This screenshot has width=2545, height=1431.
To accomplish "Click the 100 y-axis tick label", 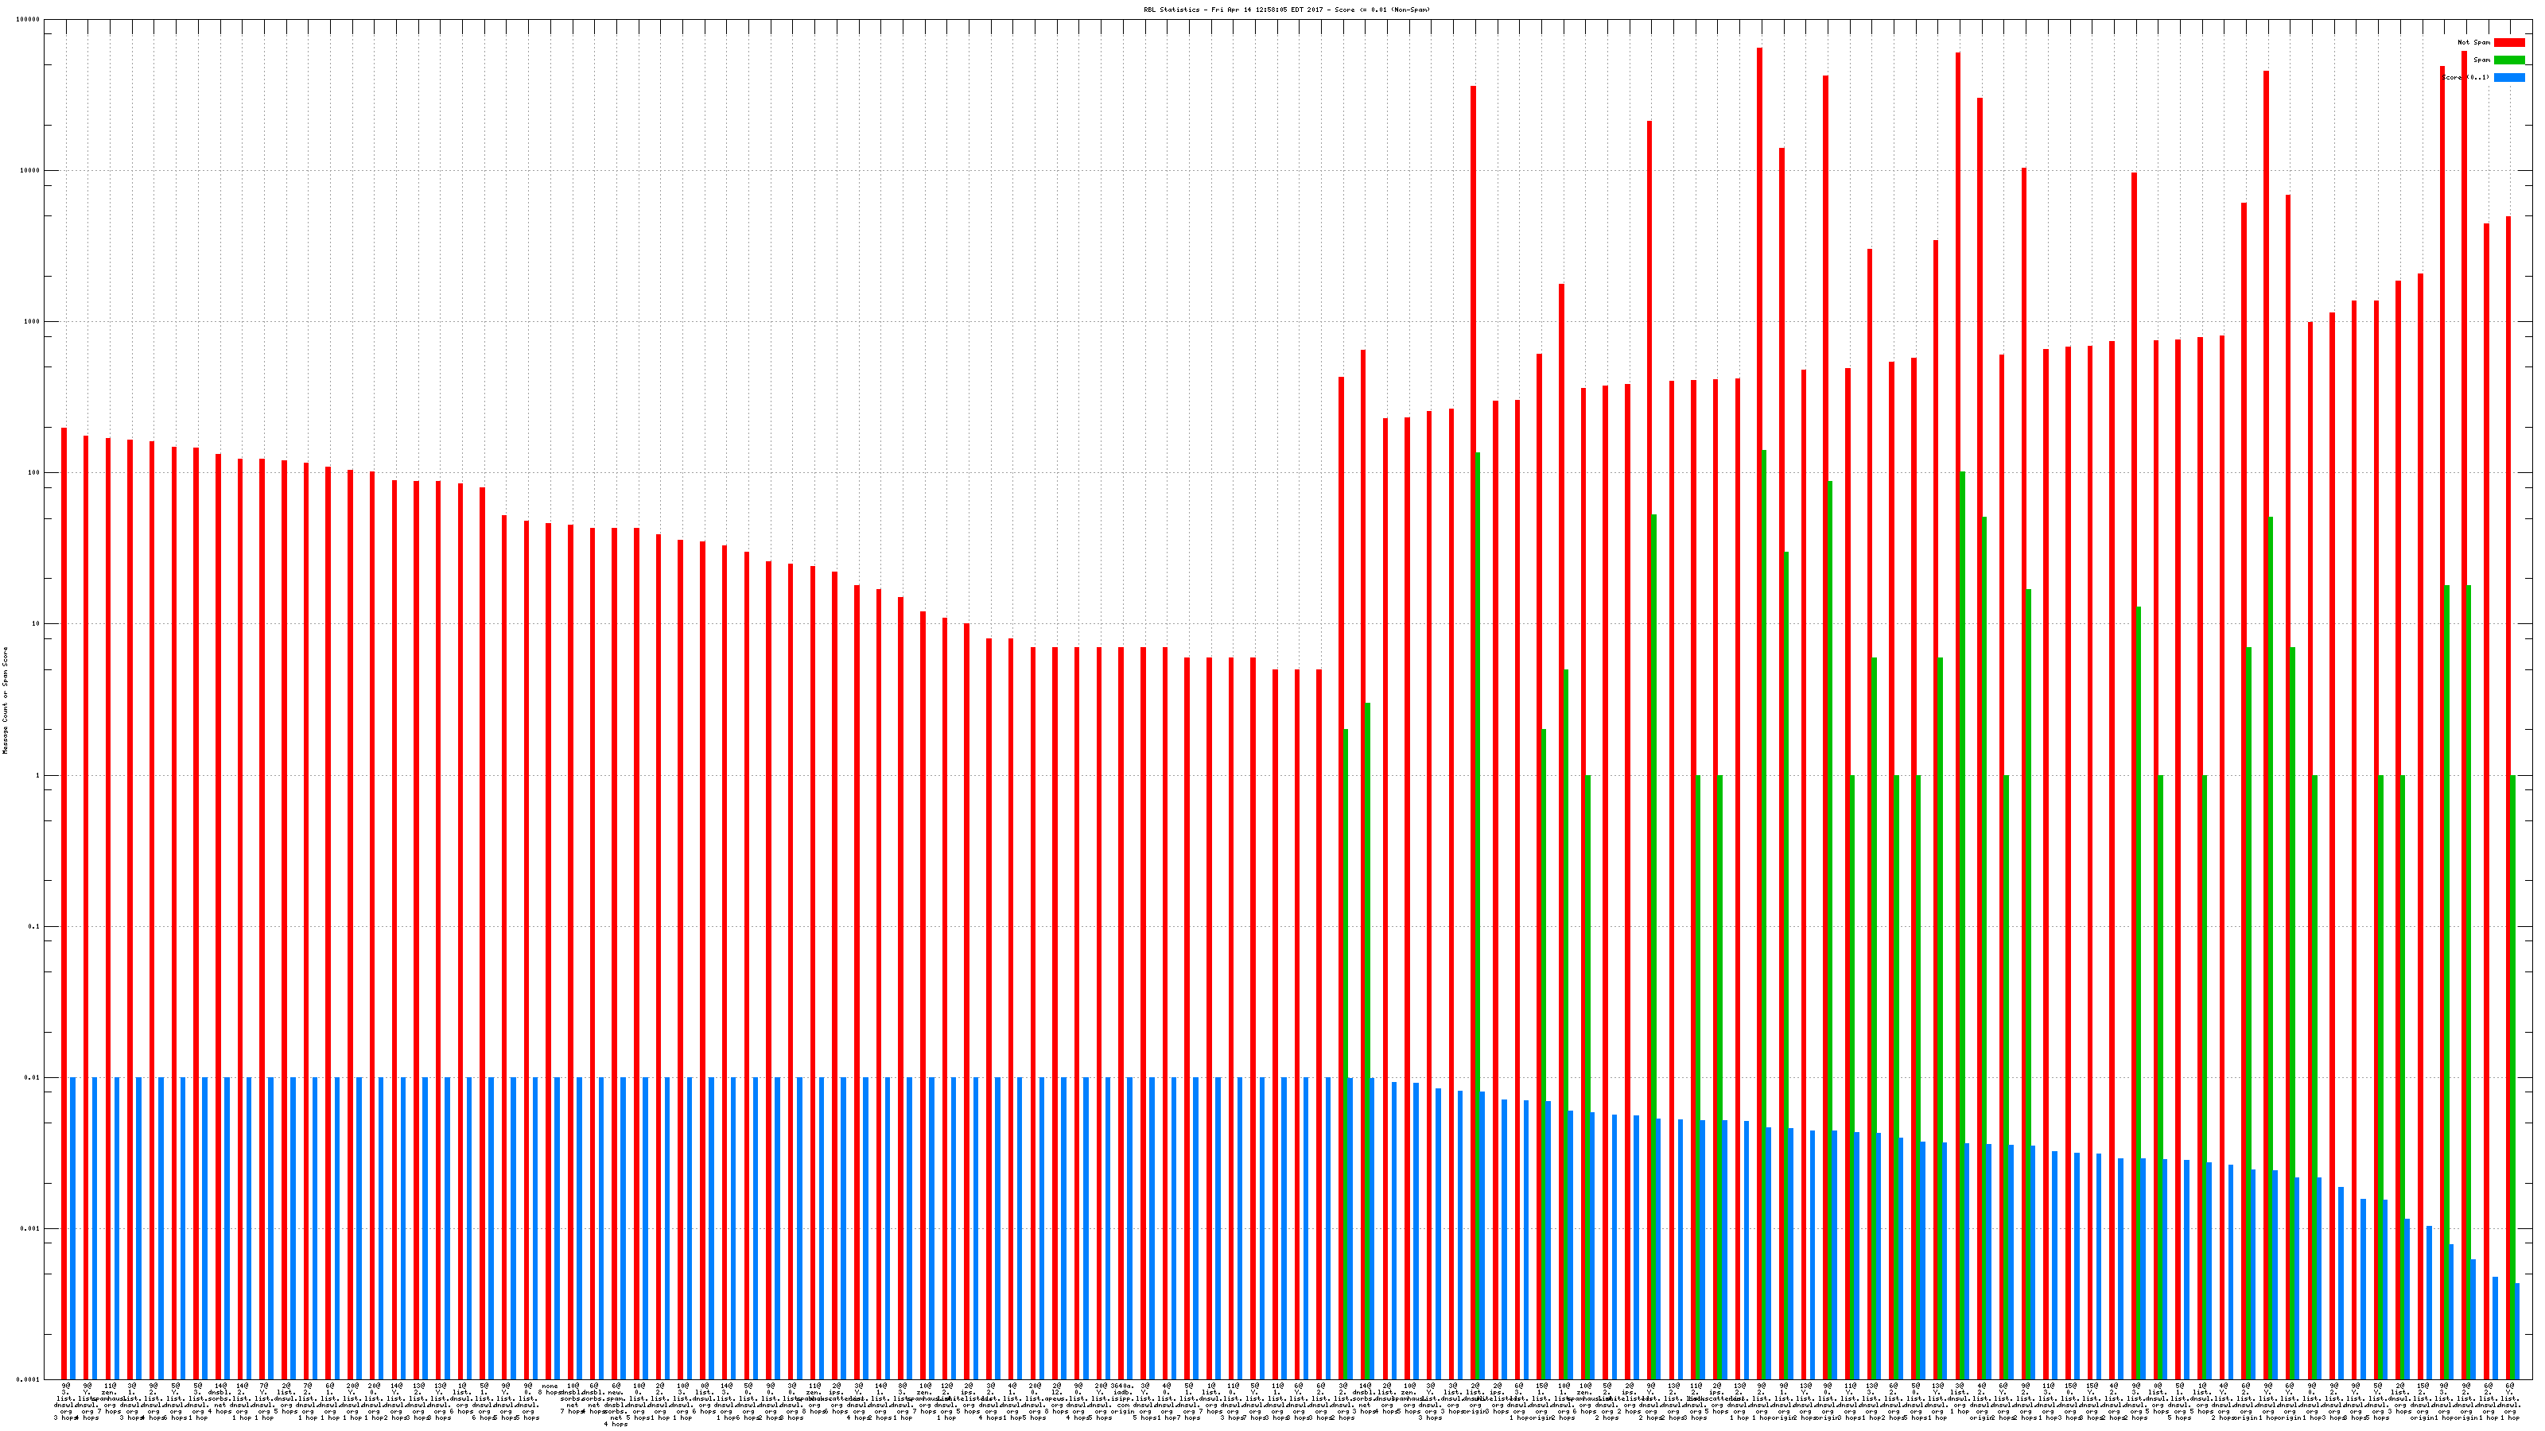I will (x=34, y=473).
